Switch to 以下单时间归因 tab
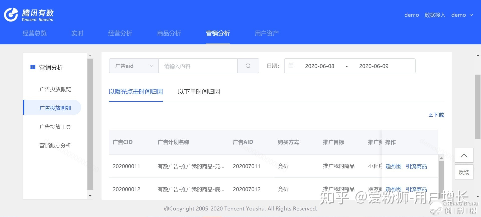This screenshot has height=217, width=481. (199, 92)
